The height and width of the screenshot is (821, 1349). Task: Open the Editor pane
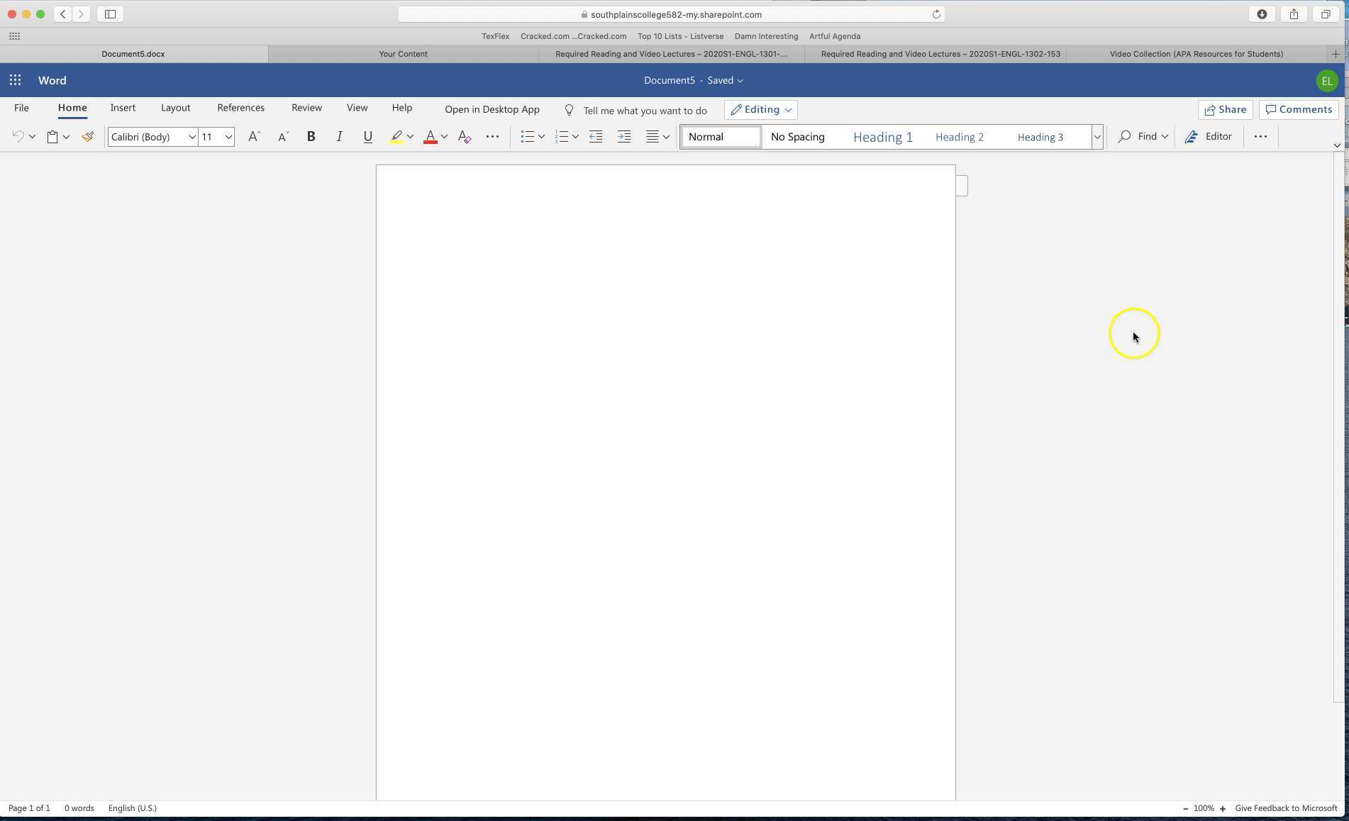(x=1209, y=136)
